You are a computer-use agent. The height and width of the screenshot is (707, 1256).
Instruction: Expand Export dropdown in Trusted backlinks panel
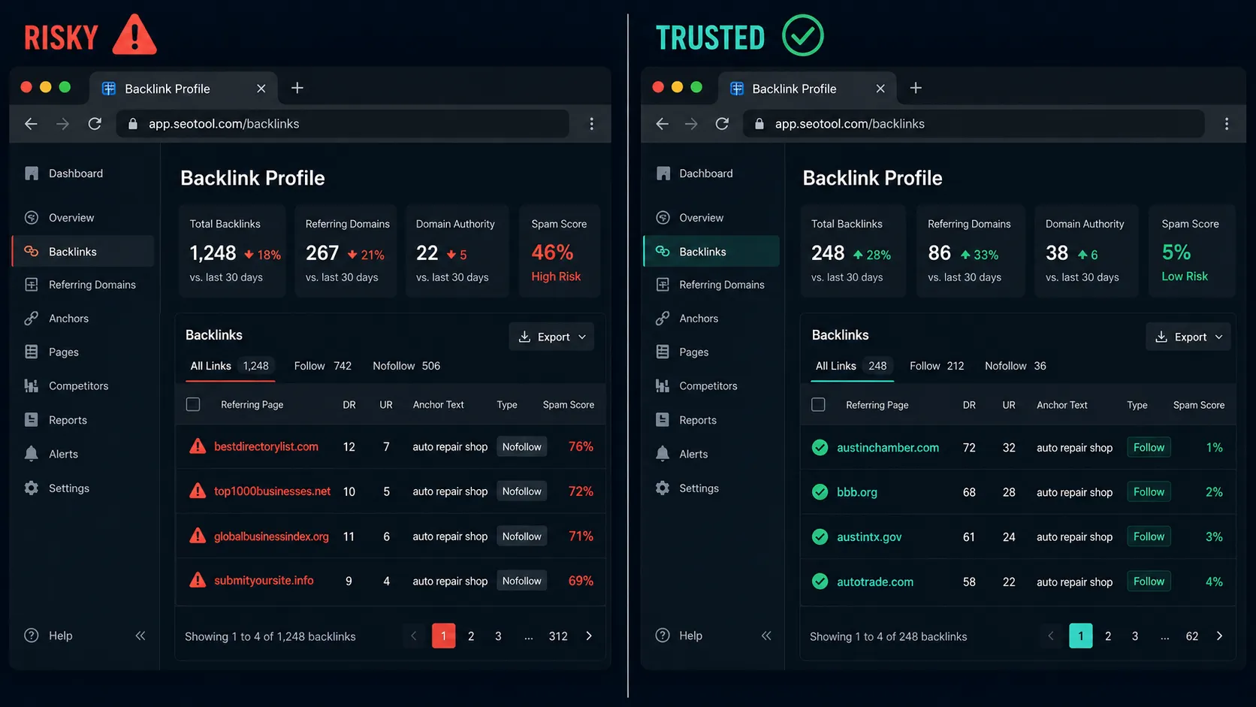pos(1188,337)
